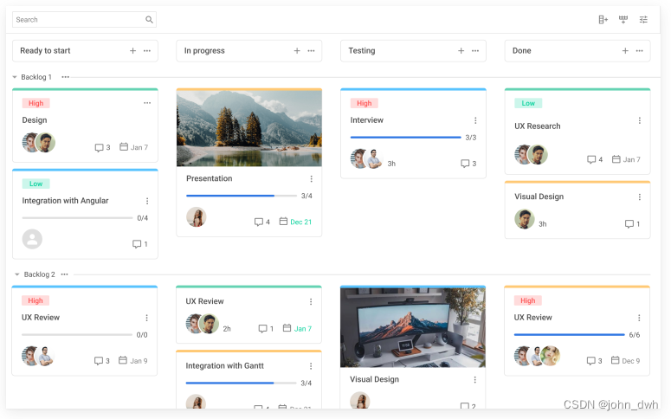
Task: Add a card to Ready to start column
Action: (132, 51)
